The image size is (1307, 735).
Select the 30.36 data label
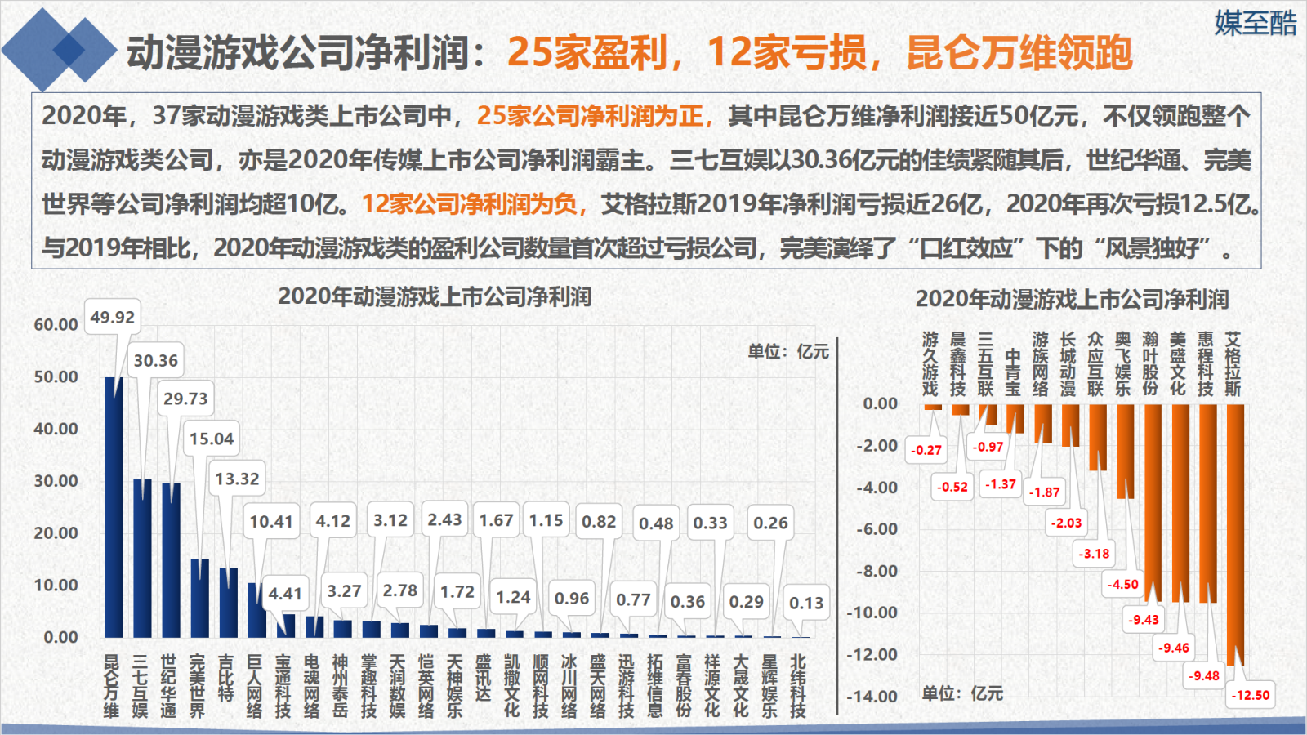click(156, 360)
